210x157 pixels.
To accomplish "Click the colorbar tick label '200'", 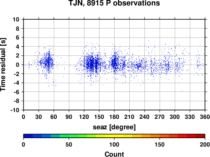I will (205, 144).
